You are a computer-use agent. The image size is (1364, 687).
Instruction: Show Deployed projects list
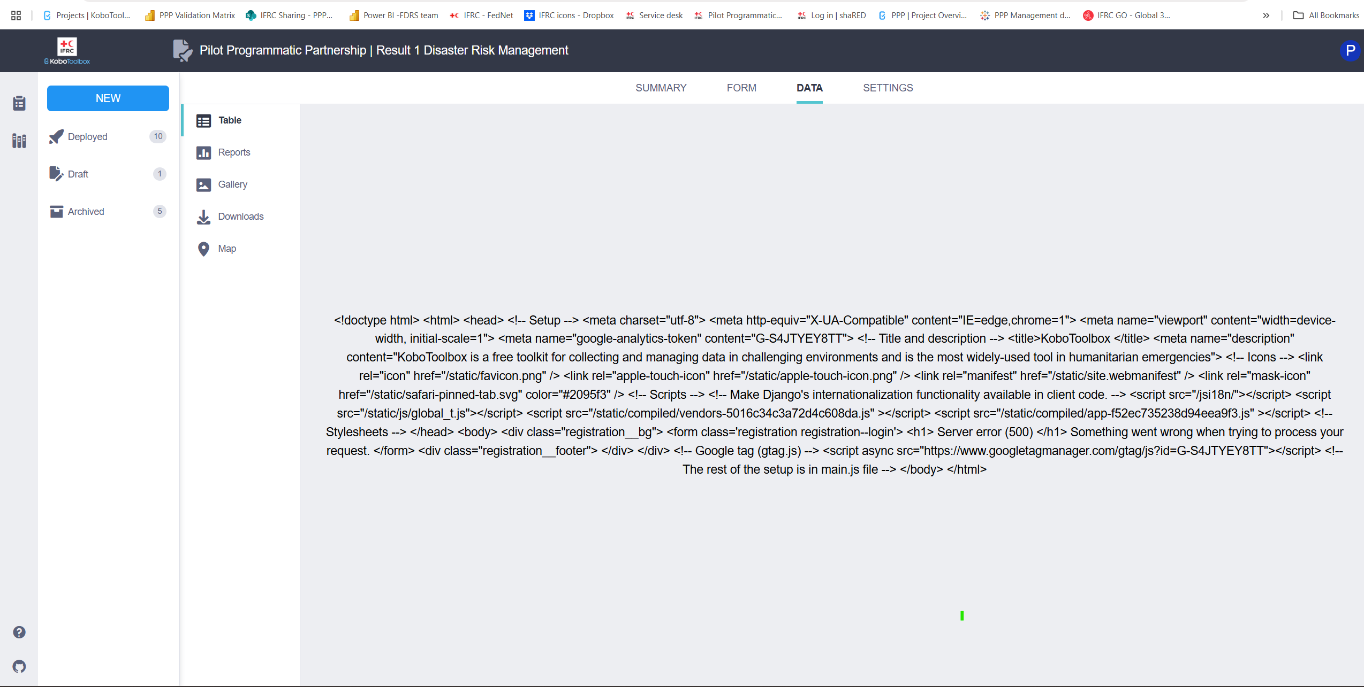108,137
